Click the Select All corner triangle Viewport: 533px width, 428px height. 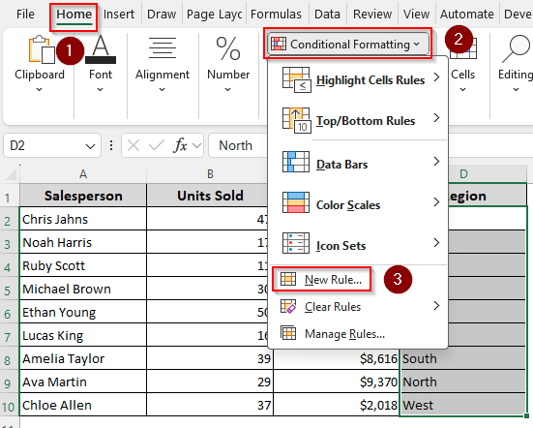pyautogui.click(x=11, y=174)
